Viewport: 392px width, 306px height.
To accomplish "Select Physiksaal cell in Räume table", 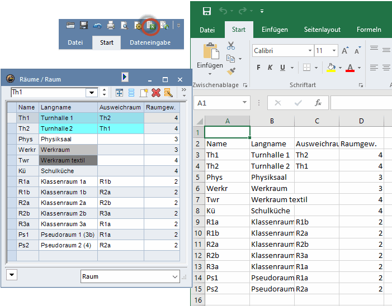I will (x=68, y=139).
